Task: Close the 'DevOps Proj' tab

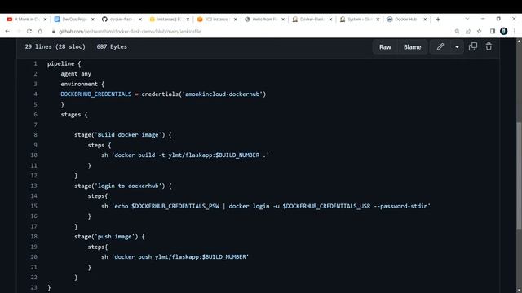Action: 93,20
